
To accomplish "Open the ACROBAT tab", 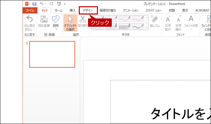I will (x=202, y=10).
